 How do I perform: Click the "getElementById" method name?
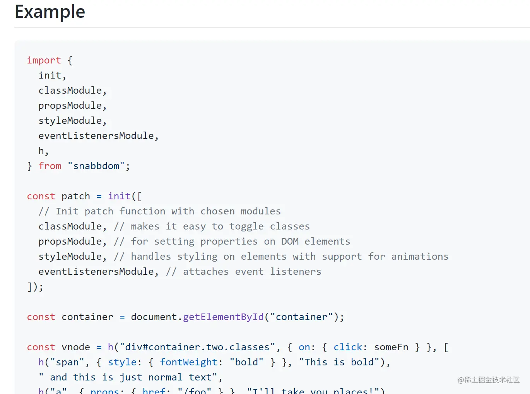point(223,317)
